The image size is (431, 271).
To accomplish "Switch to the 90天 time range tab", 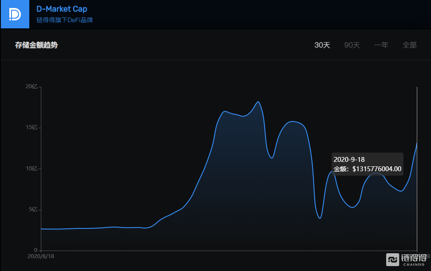I will (352, 45).
